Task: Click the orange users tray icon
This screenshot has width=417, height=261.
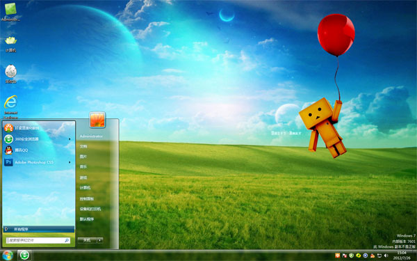Action: [x=373, y=255]
